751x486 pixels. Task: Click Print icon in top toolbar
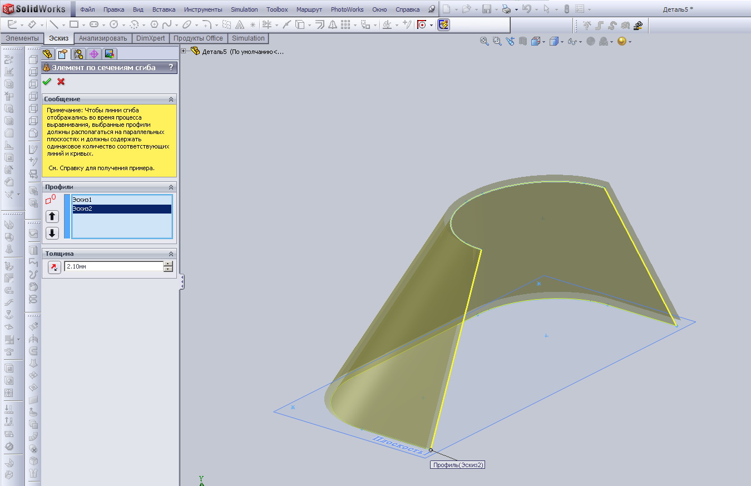point(506,9)
